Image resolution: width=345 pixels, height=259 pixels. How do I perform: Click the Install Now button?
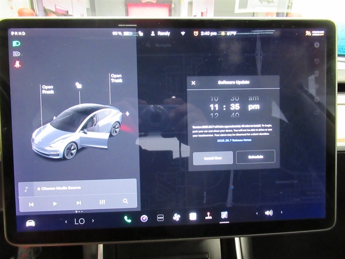pos(213,158)
